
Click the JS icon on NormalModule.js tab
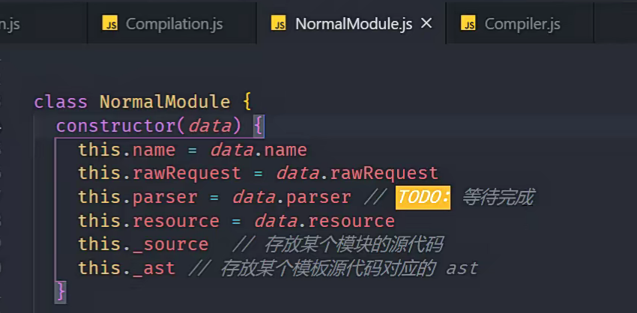pos(280,24)
